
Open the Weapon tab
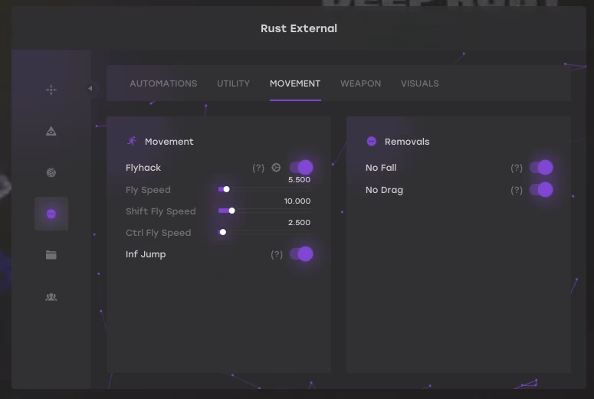pos(360,83)
